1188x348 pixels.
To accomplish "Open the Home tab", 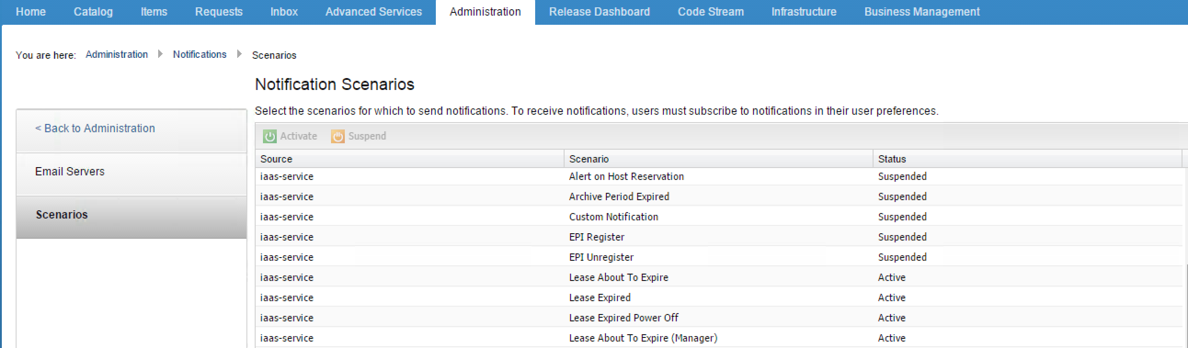I will 30,12.
